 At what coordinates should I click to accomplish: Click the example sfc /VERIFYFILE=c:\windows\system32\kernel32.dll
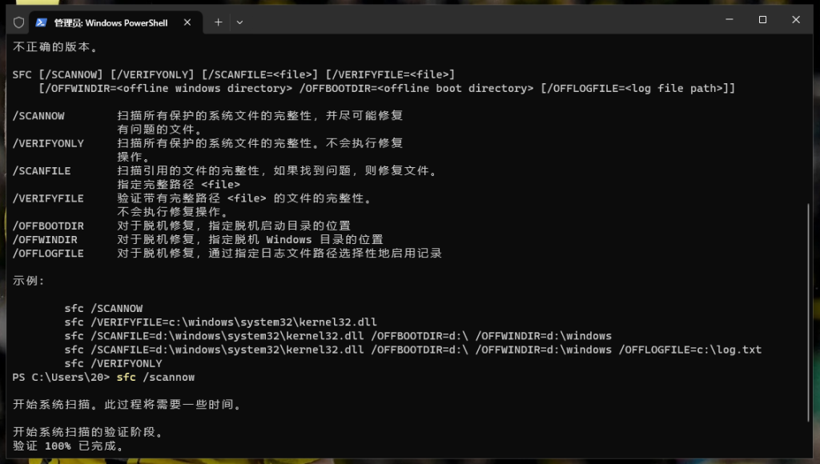221,322
